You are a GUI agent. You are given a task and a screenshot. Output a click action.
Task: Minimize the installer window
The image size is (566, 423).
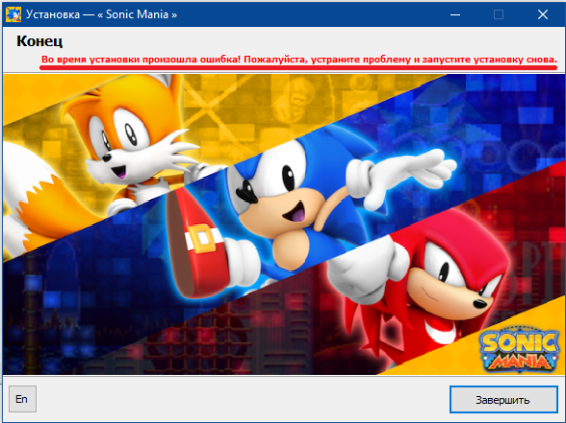[455, 14]
